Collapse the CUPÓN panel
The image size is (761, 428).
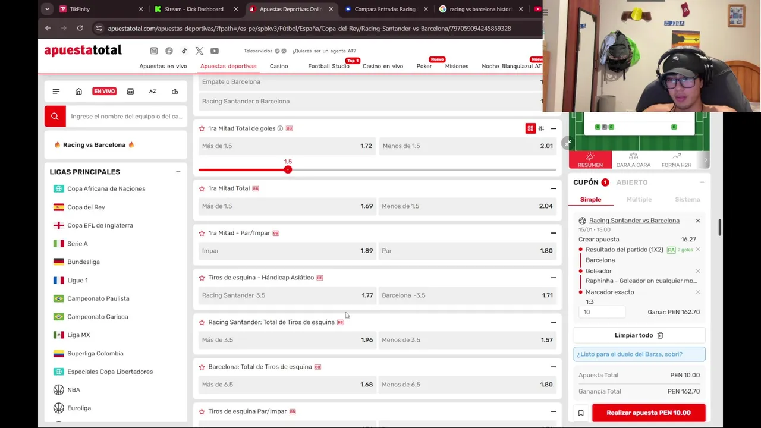click(x=702, y=182)
